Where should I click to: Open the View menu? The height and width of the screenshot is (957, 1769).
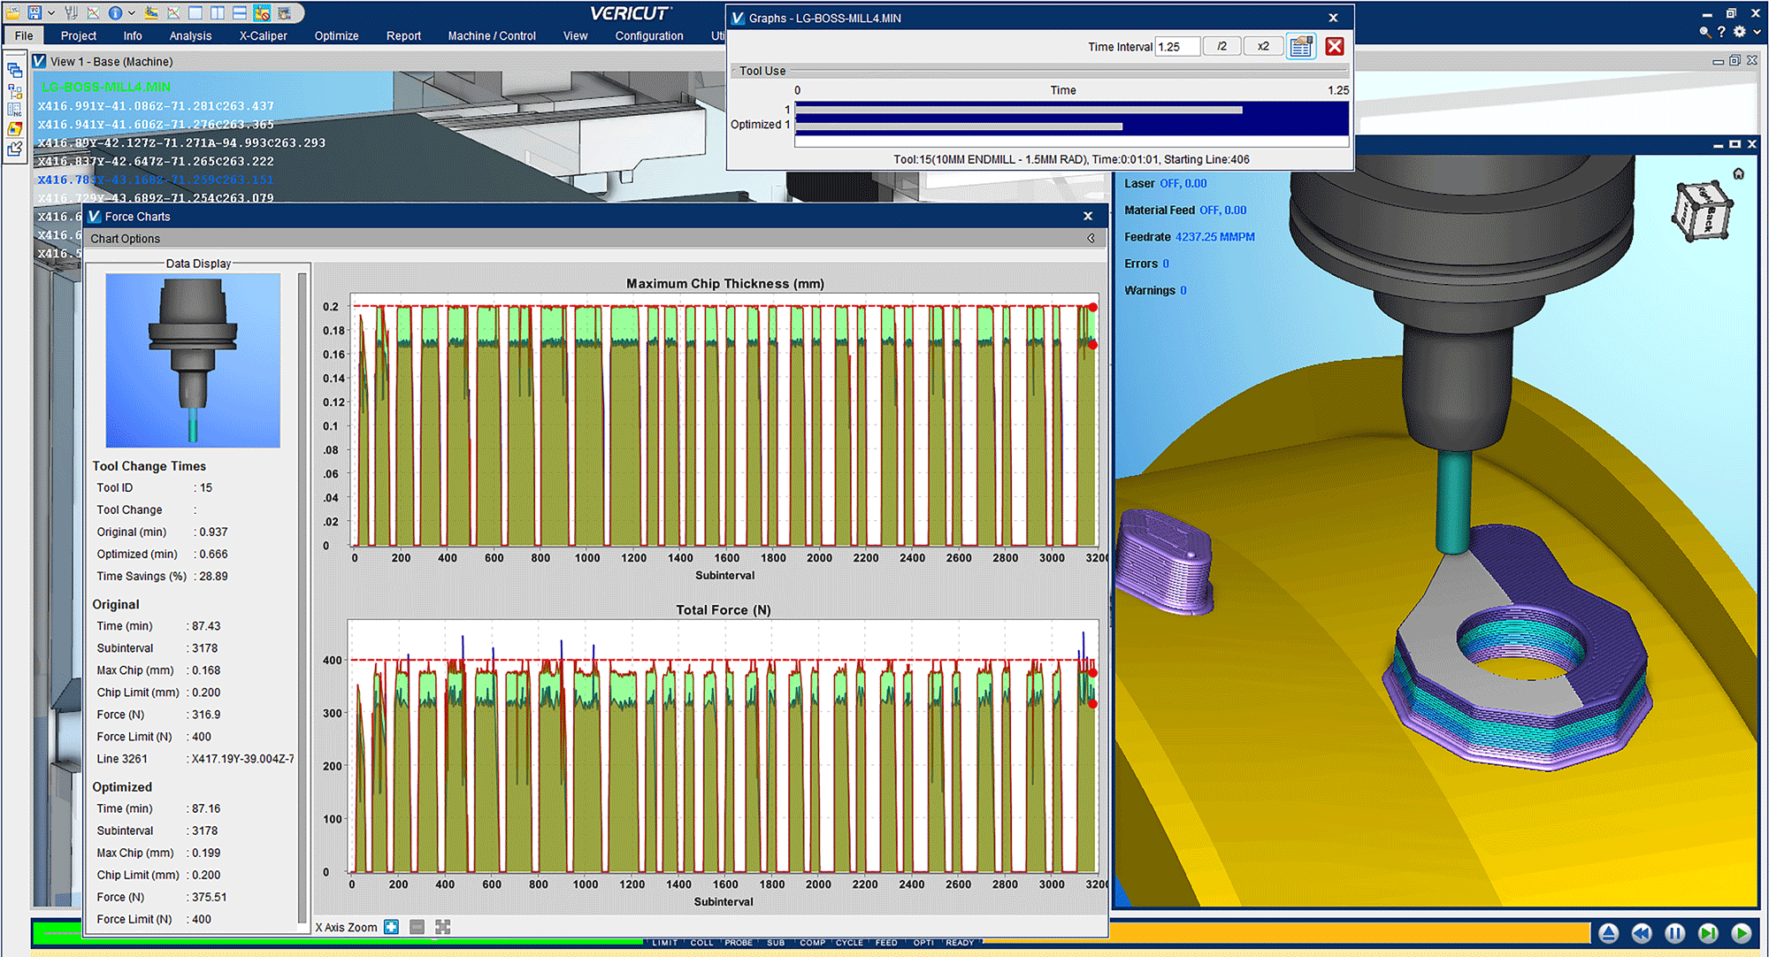[x=575, y=35]
